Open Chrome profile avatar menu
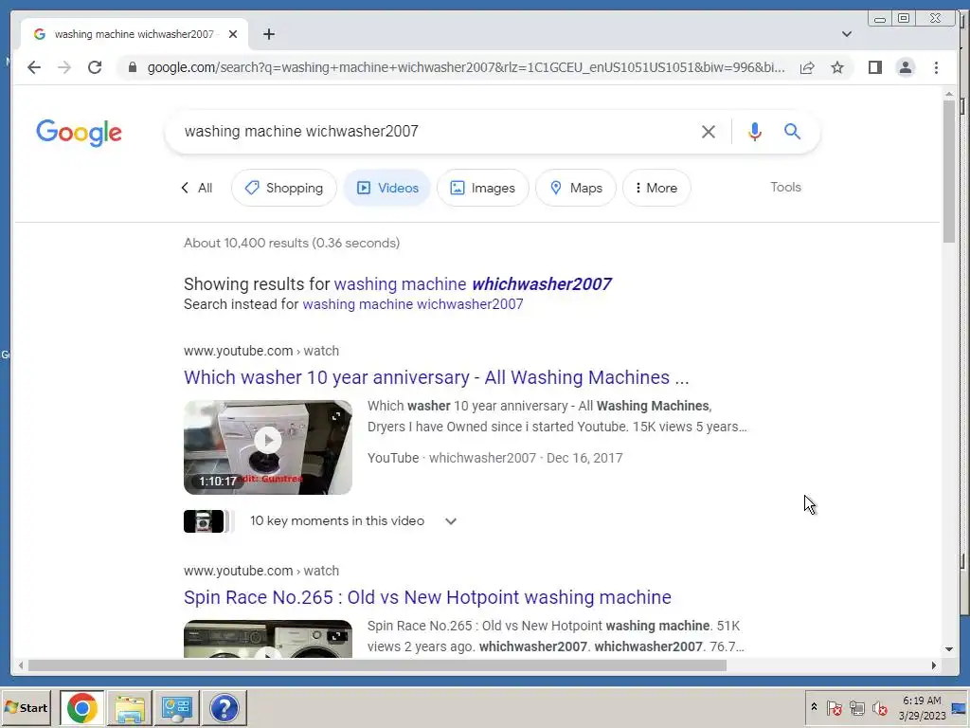Image resolution: width=970 pixels, height=728 pixels. point(905,67)
